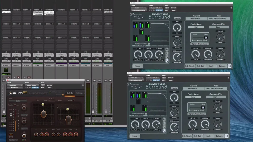253x142 pixels.
Task: Click the X position knob in Auro-Panner
Action: [x=36, y=134]
